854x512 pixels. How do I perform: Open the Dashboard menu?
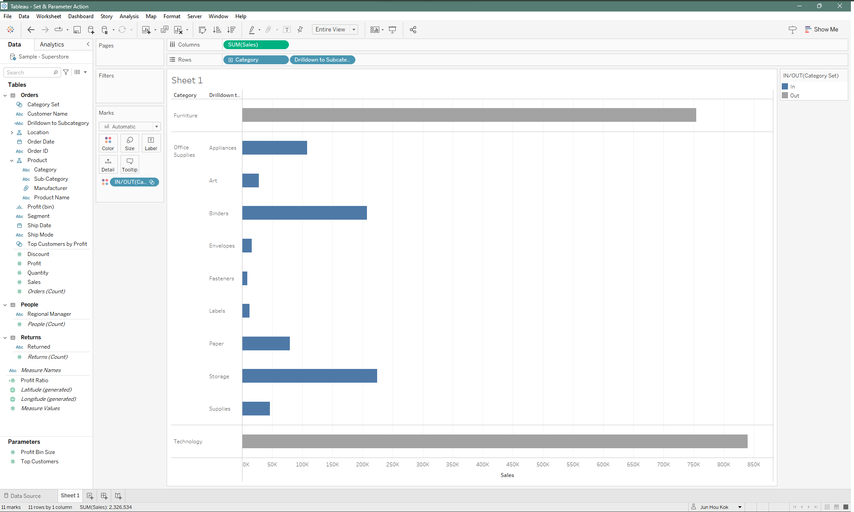click(x=81, y=16)
